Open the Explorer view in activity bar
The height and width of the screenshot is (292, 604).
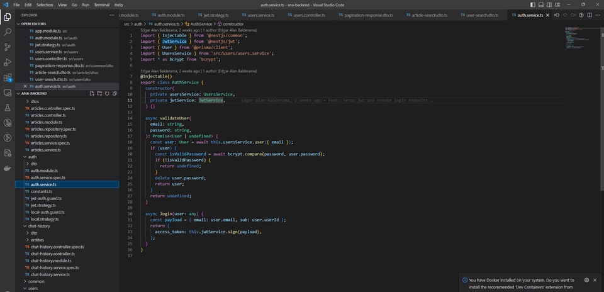8,17
